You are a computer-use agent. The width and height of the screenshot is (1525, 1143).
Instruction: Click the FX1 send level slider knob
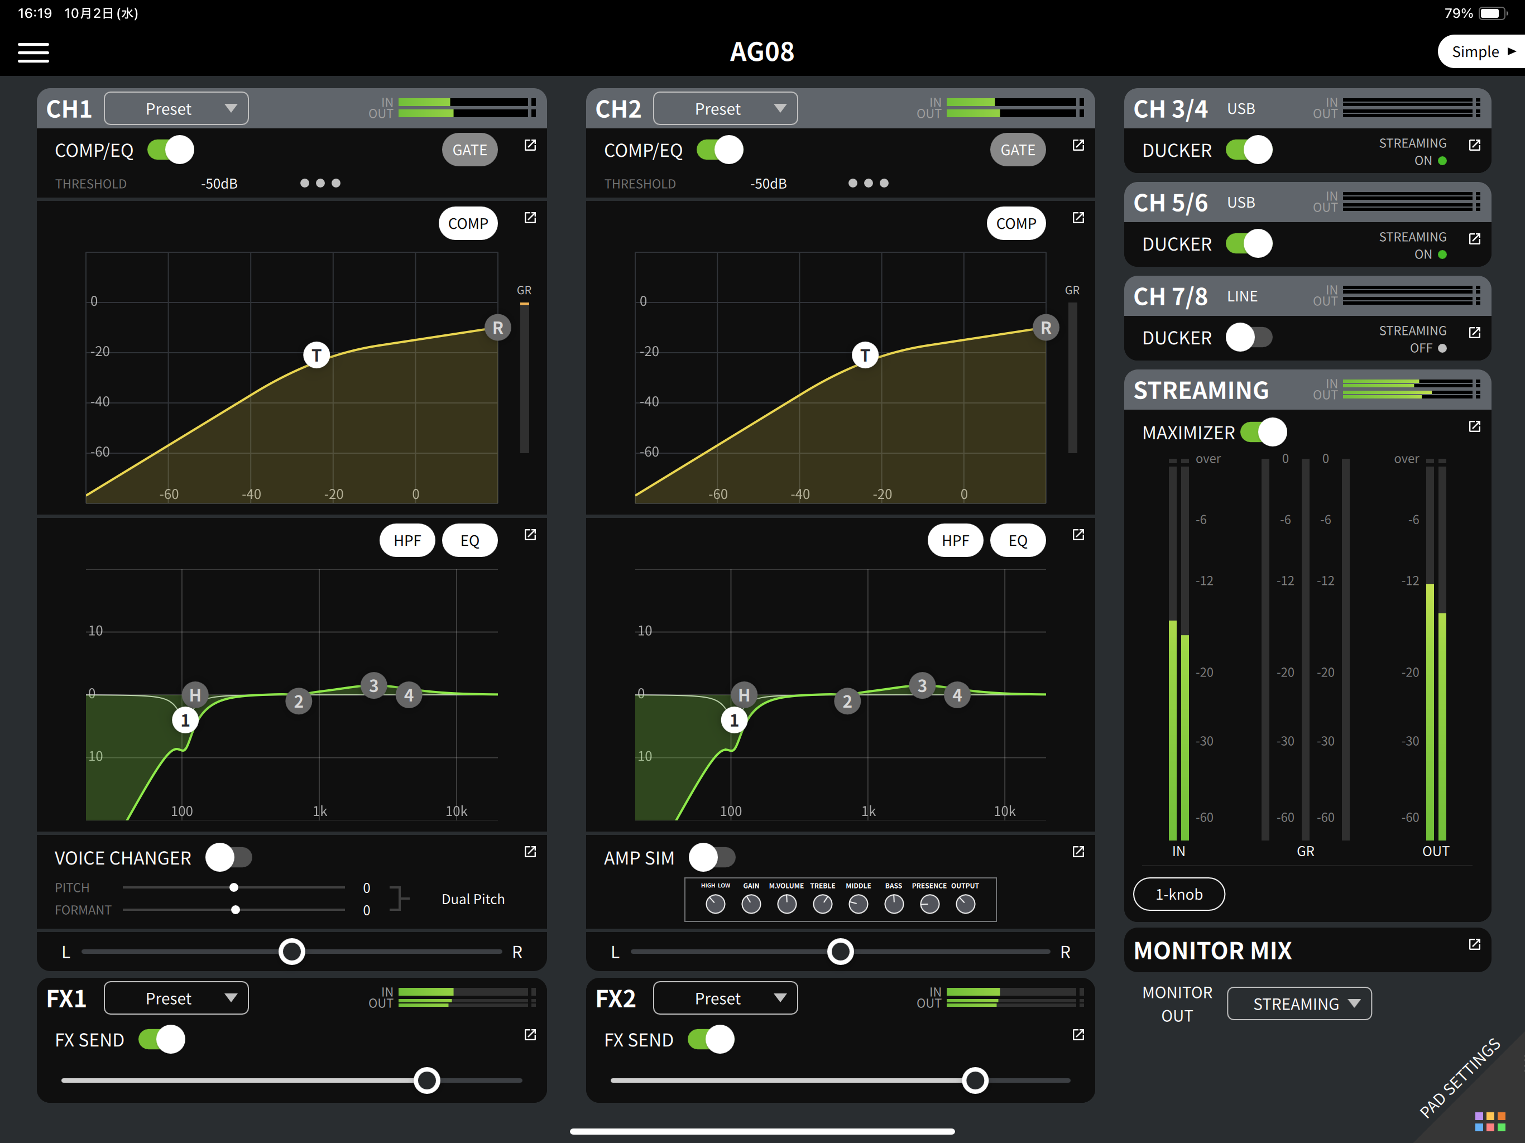pyautogui.click(x=427, y=1080)
